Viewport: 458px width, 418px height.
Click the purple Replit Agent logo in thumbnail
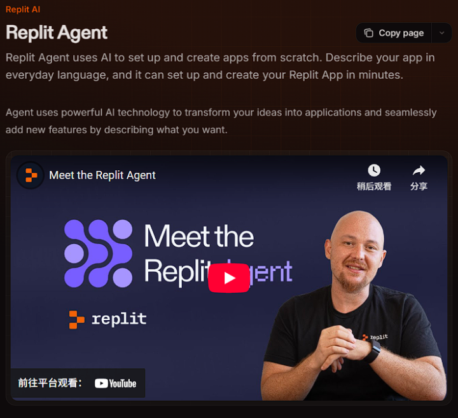coord(98,253)
